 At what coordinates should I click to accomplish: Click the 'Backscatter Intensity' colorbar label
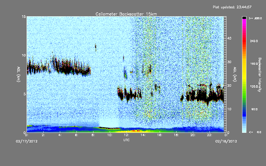click(x=260, y=75)
